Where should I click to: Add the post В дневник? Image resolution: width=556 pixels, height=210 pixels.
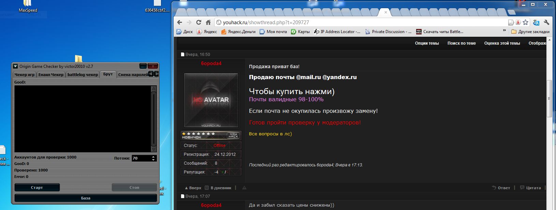pyautogui.click(x=218, y=188)
